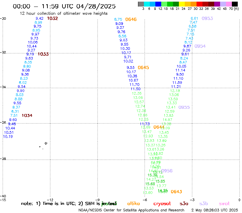Select the 11.59 wave height reading
The width and height of the screenshot is (242, 213).
(x=177, y=83)
